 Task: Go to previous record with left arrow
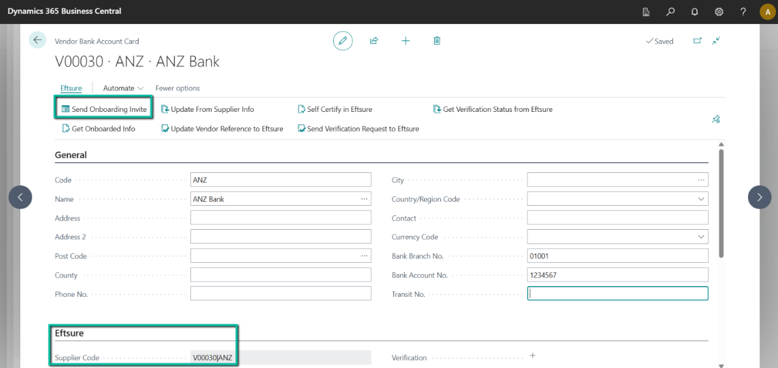point(20,197)
